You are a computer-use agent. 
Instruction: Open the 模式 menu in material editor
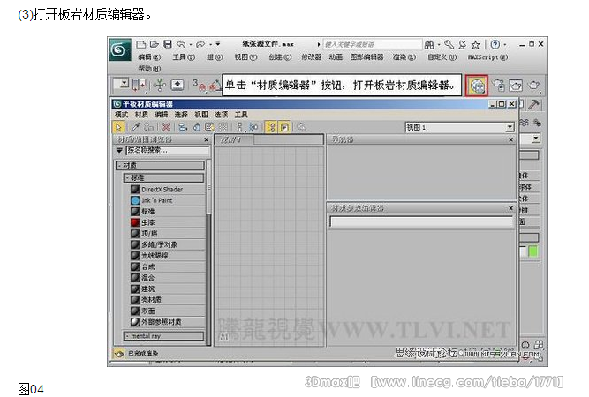point(121,115)
